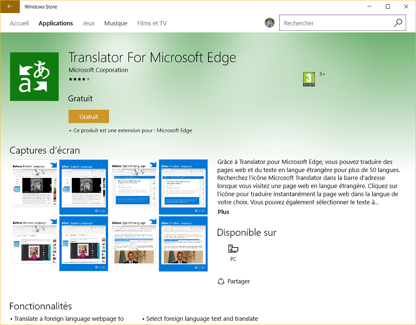
Task: Click the back arrow in title bar
Action: point(10,6)
